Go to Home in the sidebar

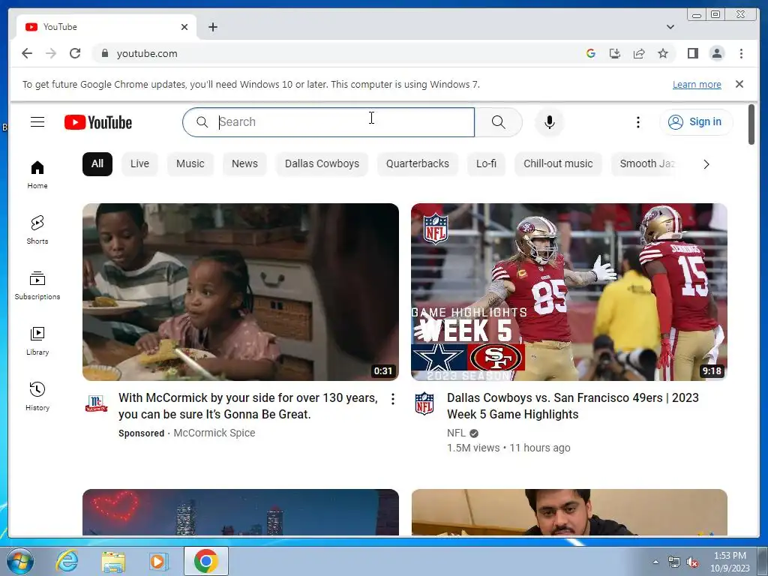tap(37, 175)
